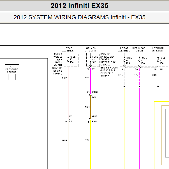Click the F1 connector label

[x=71, y=121]
